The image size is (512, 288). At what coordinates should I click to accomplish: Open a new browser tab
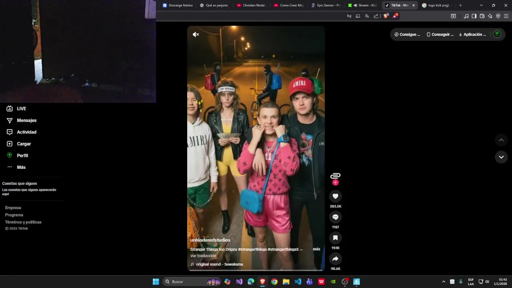pyautogui.click(x=460, y=5)
